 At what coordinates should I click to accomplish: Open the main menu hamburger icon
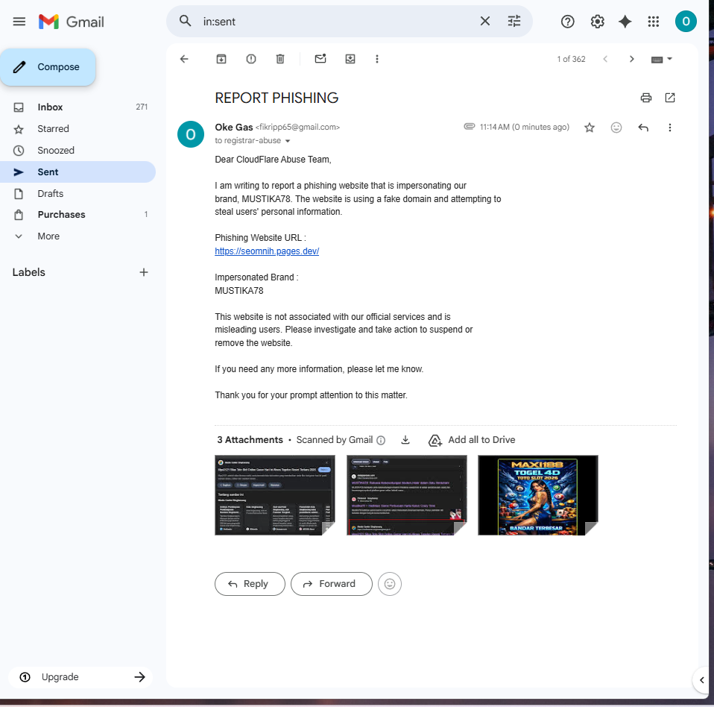(19, 22)
